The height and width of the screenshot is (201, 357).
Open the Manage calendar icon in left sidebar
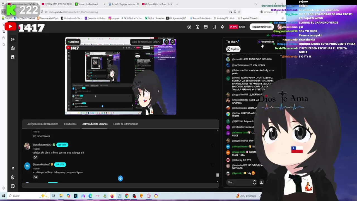pos(13,57)
